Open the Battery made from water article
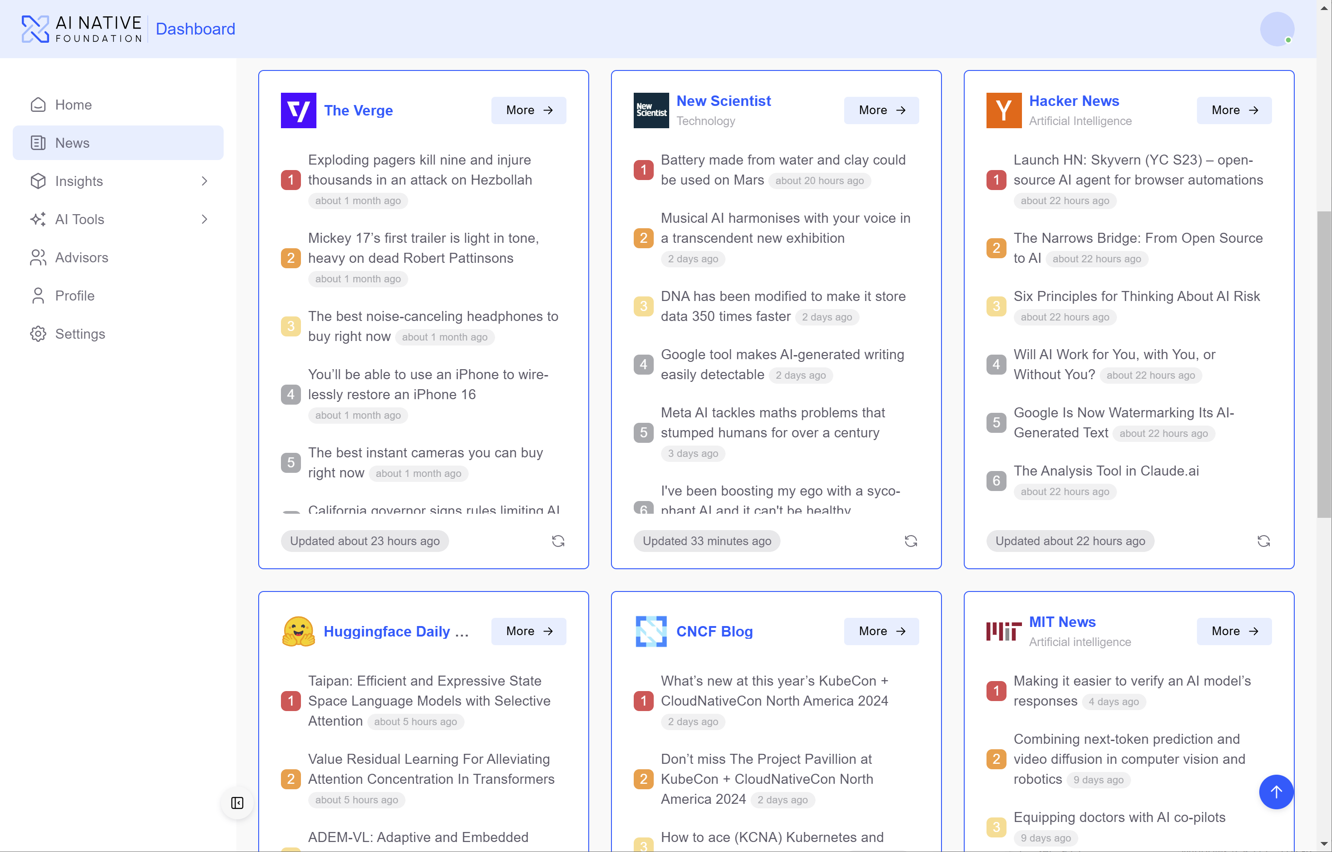This screenshot has width=1332, height=852. click(783, 160)
